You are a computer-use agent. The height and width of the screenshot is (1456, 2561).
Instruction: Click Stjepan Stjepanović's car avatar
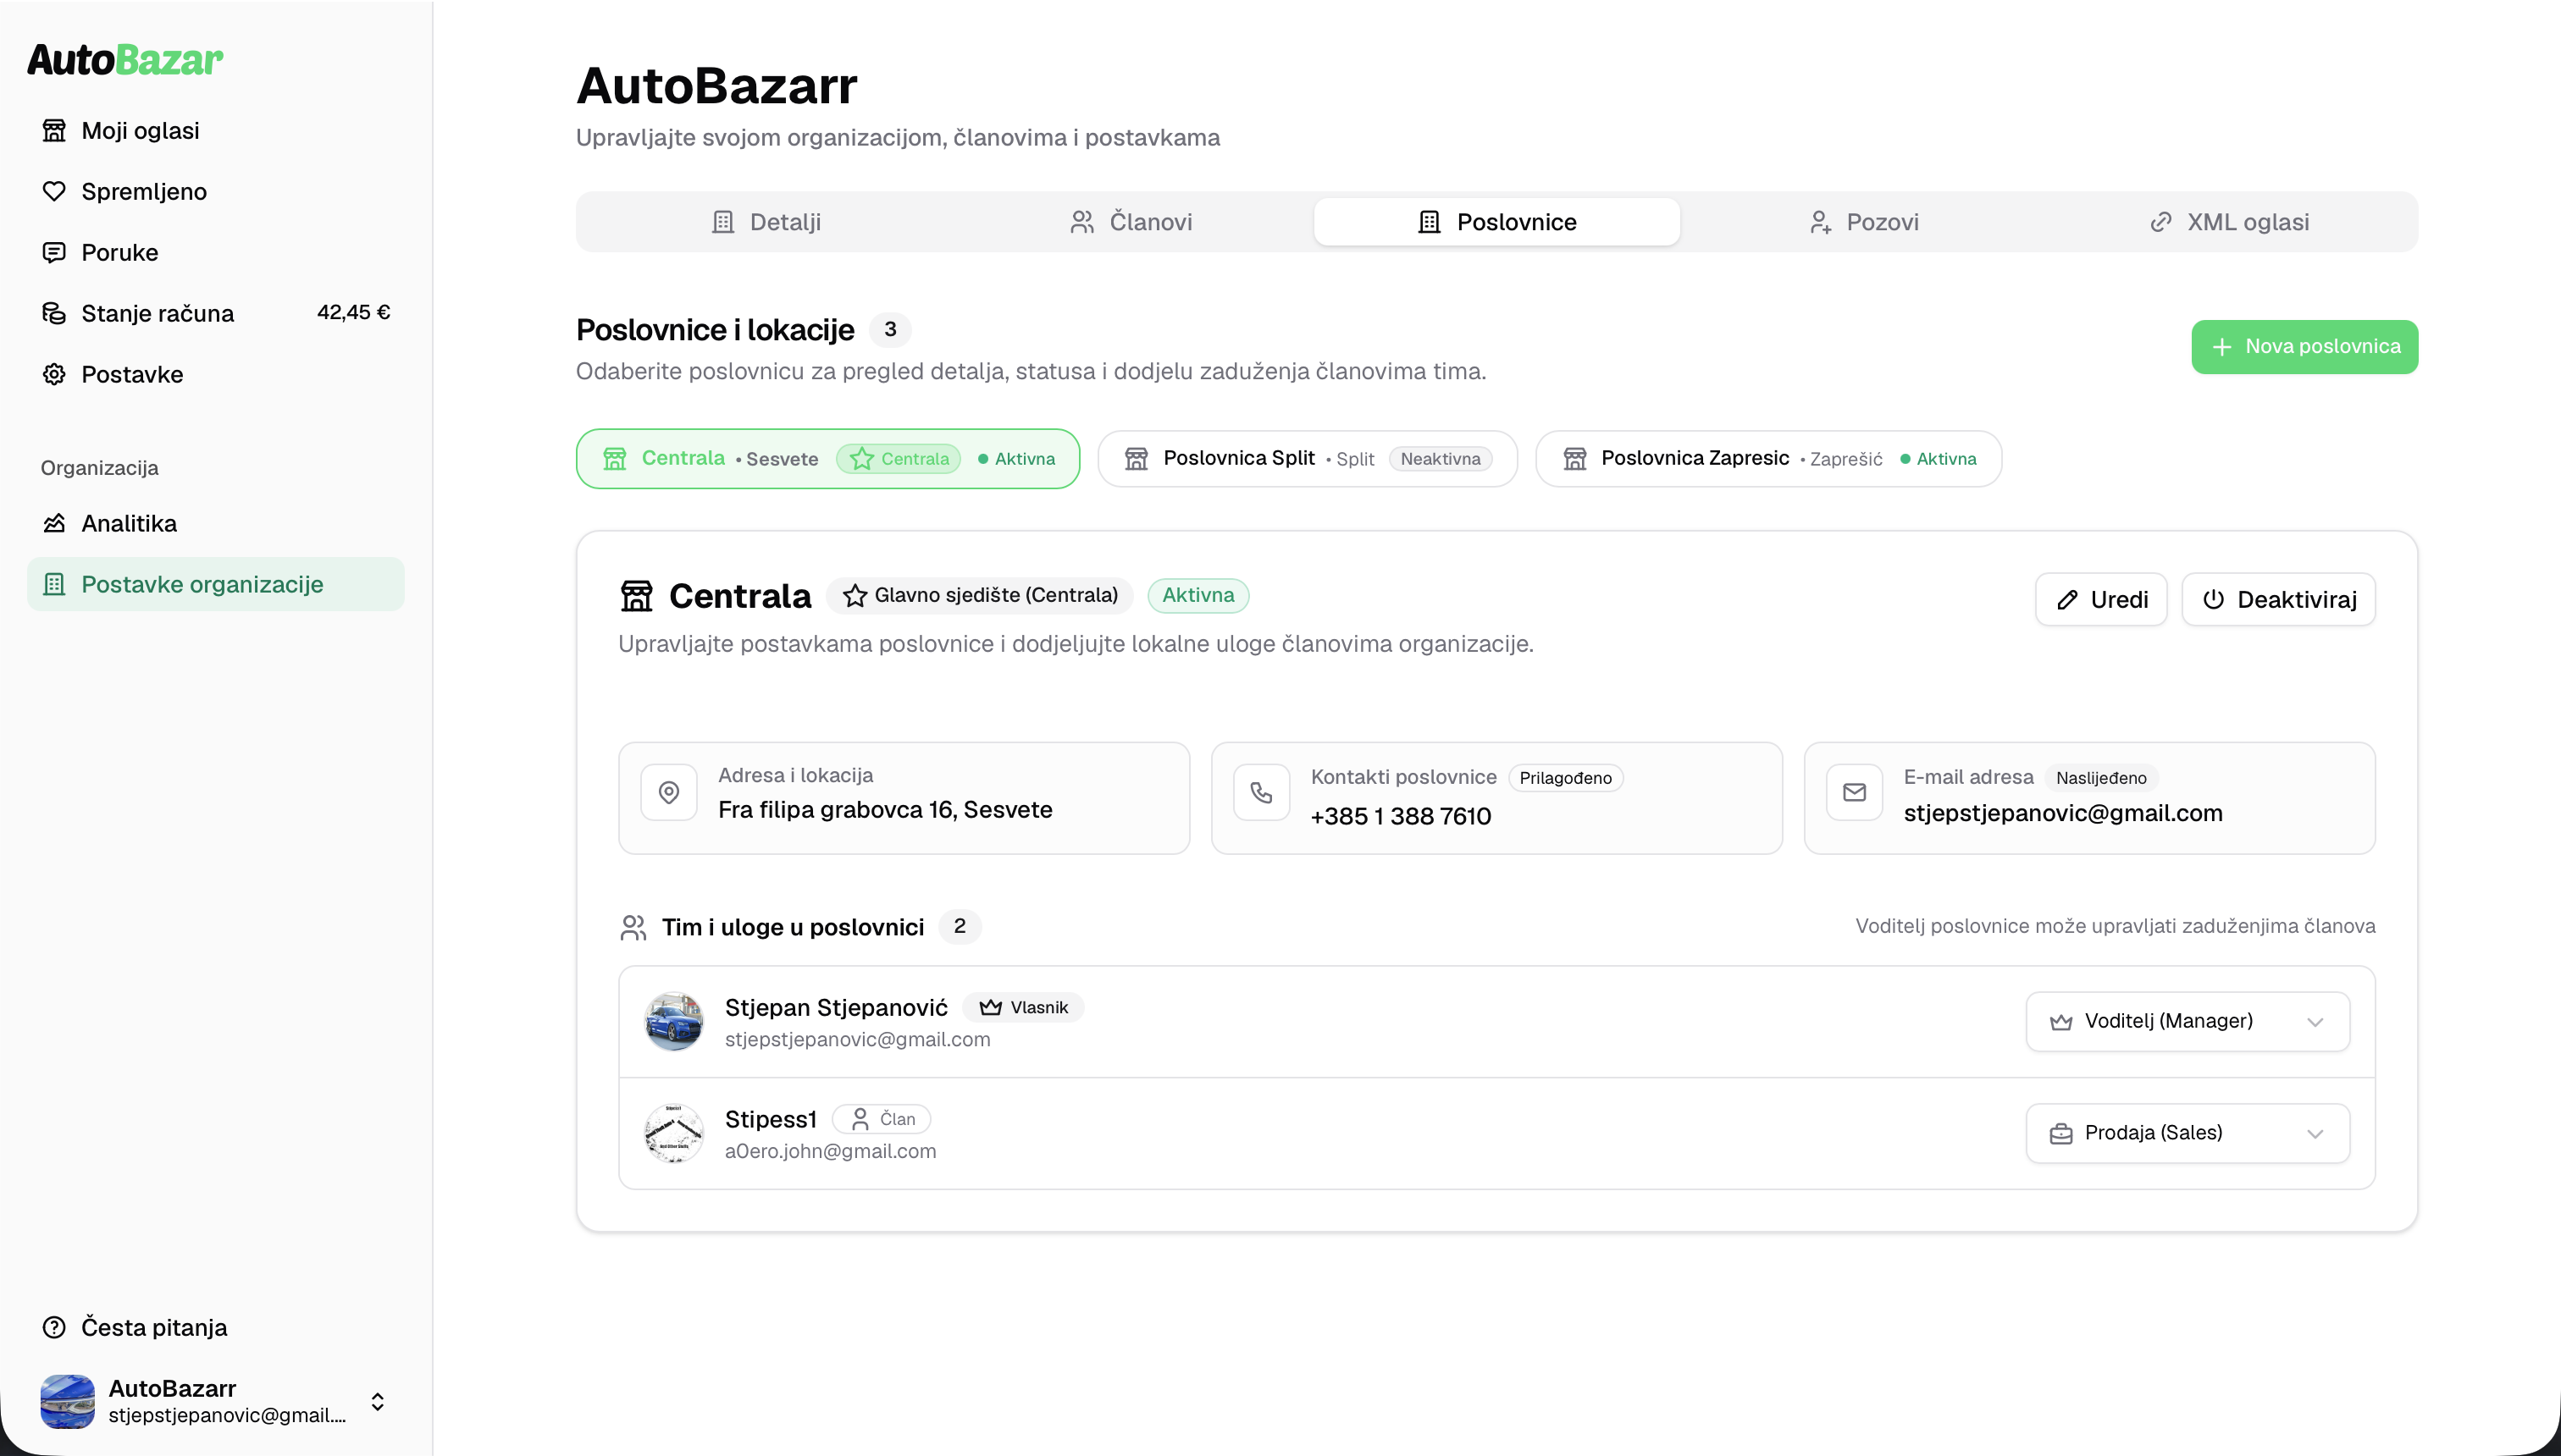pyautogui.click(x=674, y=1022)
